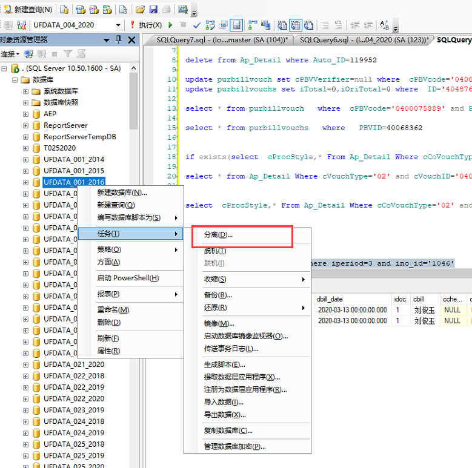Select 导入数据(I) in tasks submenu
The width and height of the screenshot is (472, 468).
pos(247,402)
